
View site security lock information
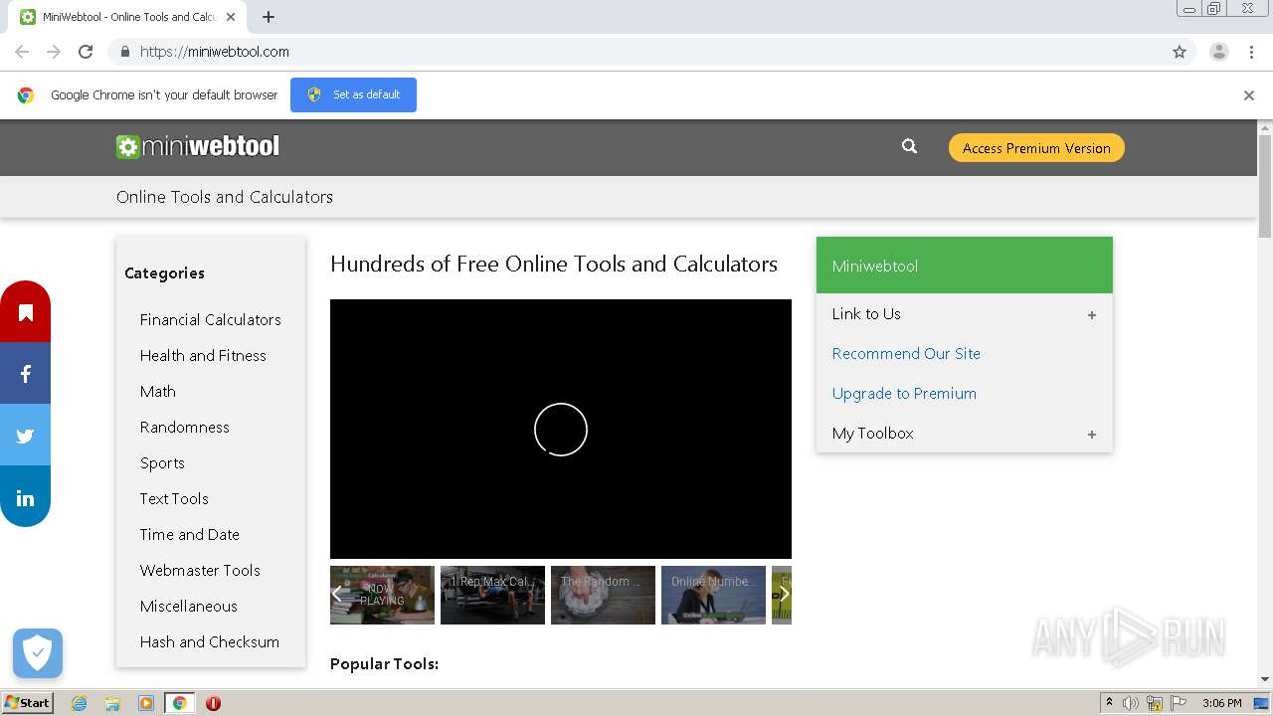point(125,52)
